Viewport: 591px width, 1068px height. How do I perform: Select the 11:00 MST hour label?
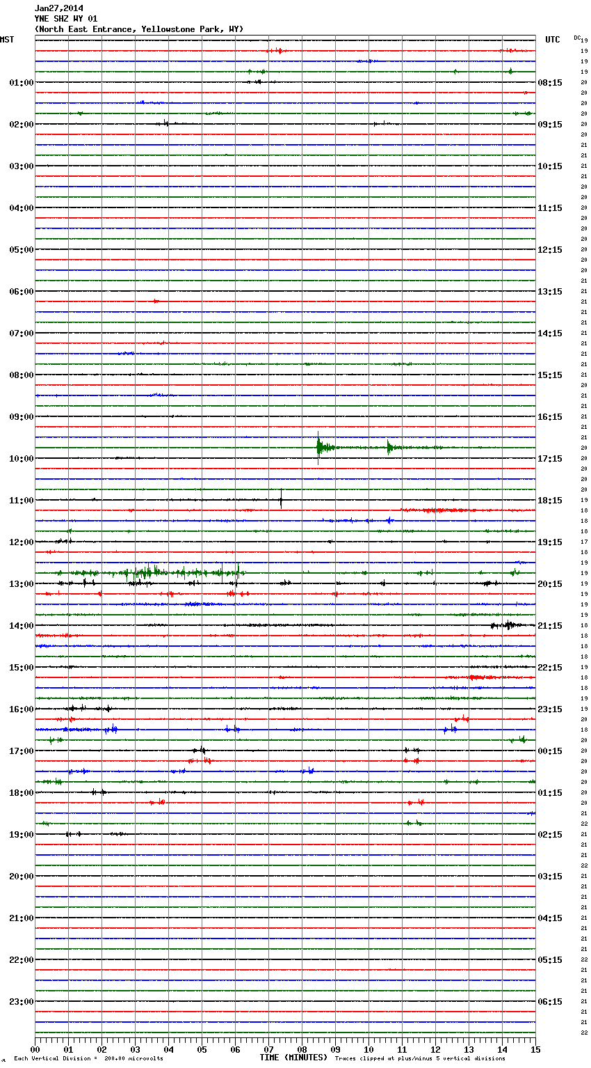(x=22, y=501)
